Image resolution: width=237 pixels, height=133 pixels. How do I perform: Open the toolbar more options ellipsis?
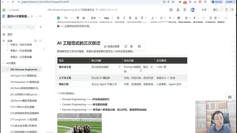pos(226,18)
